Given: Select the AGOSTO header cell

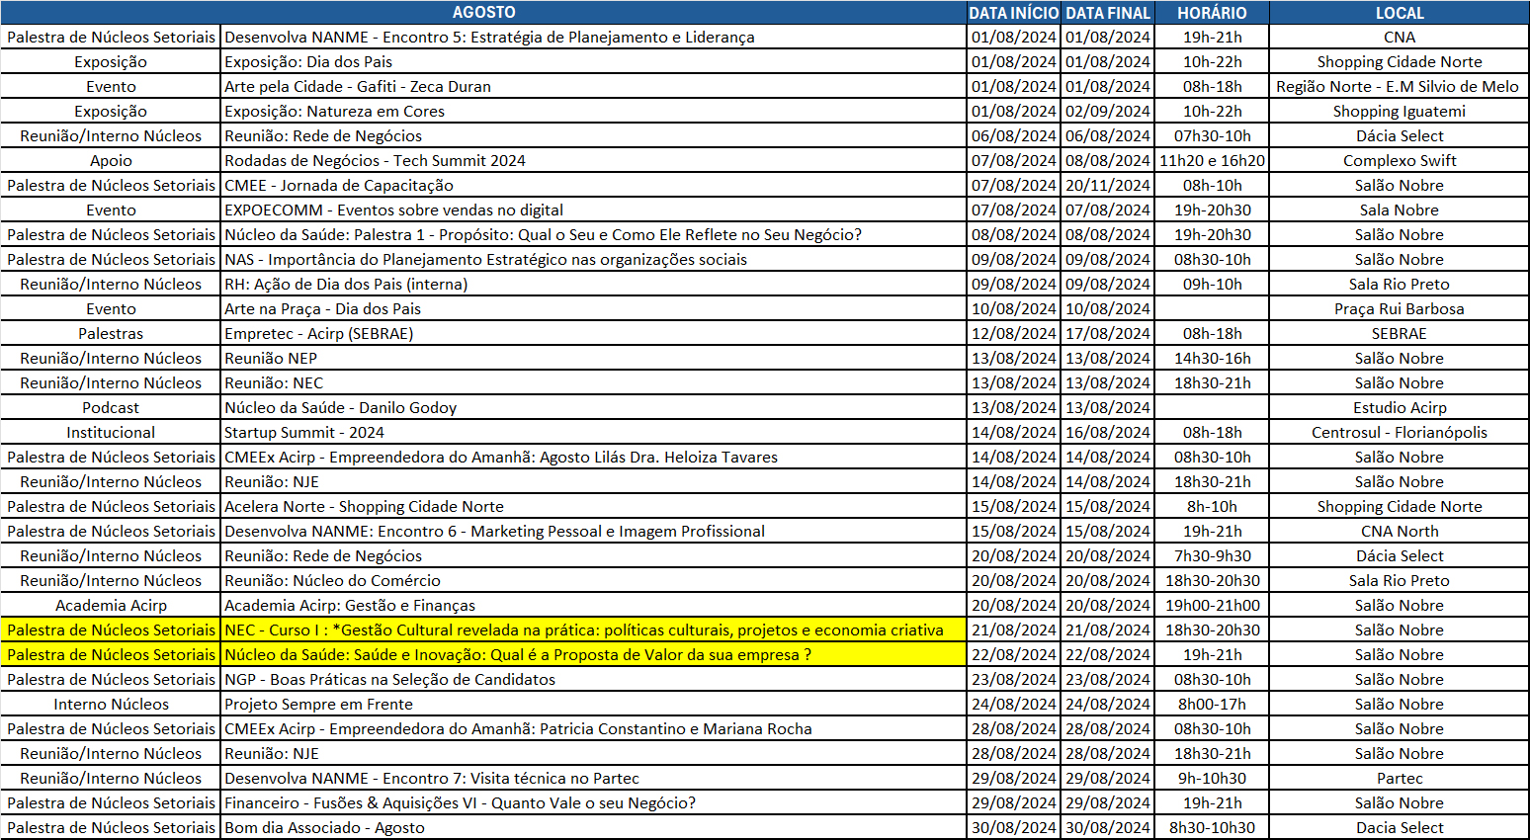Looking at the screenshot, I should click(x=483, y=12).
